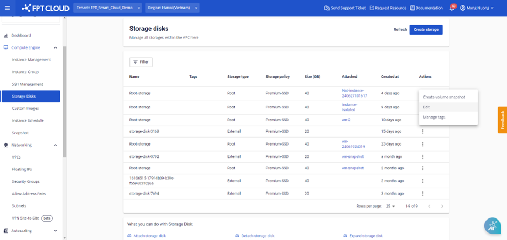Collapse the Networking sidebar section
The width and height of the screenshot is (507, 240).
click(x=56, y=145)
